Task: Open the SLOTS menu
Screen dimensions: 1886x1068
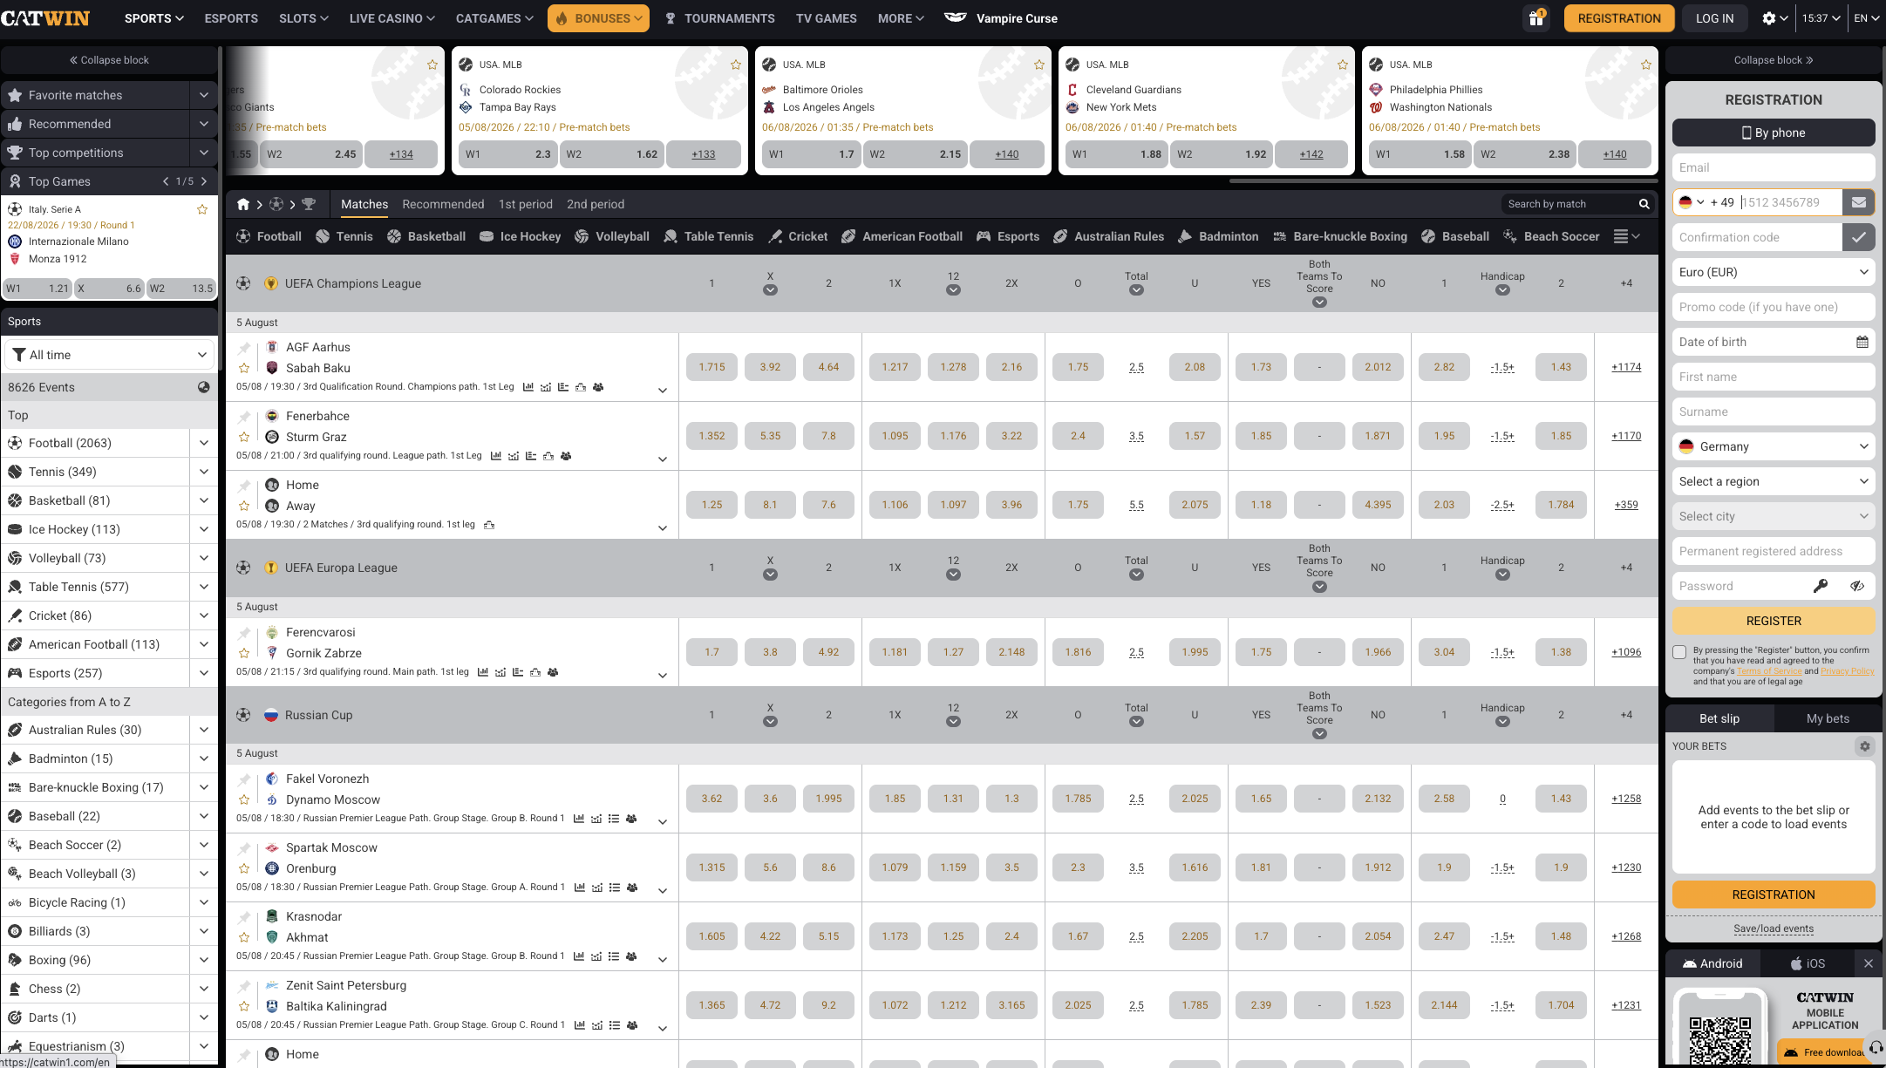Action: [x=303, y=18]
